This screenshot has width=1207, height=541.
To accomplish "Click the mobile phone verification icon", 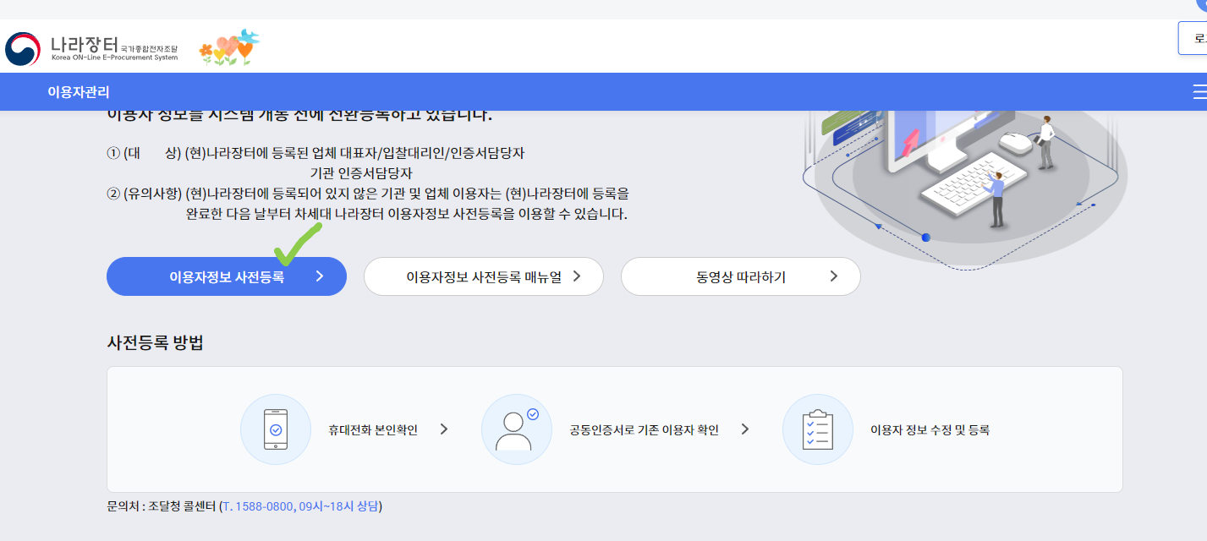I will [276, 429].
